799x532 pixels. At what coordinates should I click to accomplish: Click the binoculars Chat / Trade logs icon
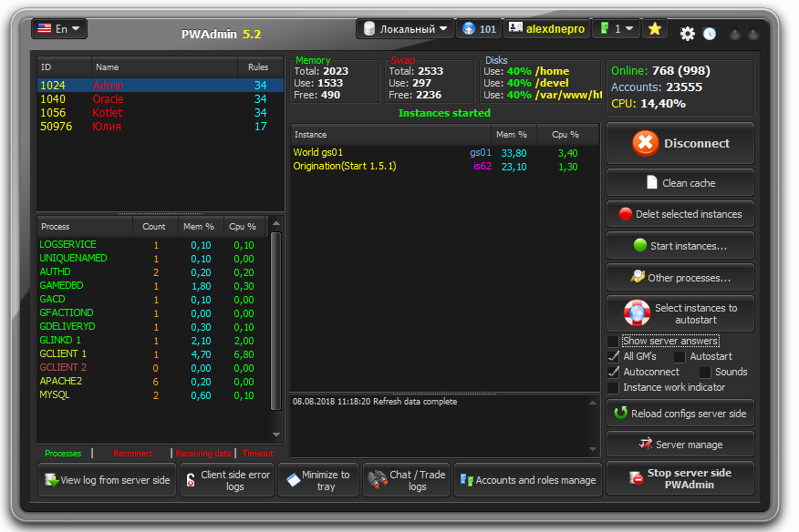tap(378, 479)
